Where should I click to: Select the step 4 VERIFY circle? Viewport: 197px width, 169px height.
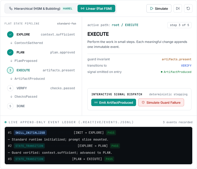click(x=10, y=88)
